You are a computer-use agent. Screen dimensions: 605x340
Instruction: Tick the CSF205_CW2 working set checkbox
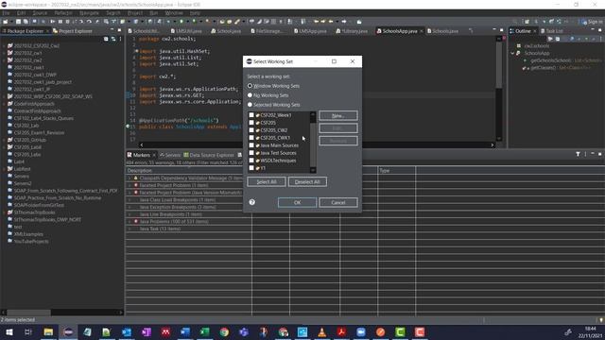click(x=251, y=130)
